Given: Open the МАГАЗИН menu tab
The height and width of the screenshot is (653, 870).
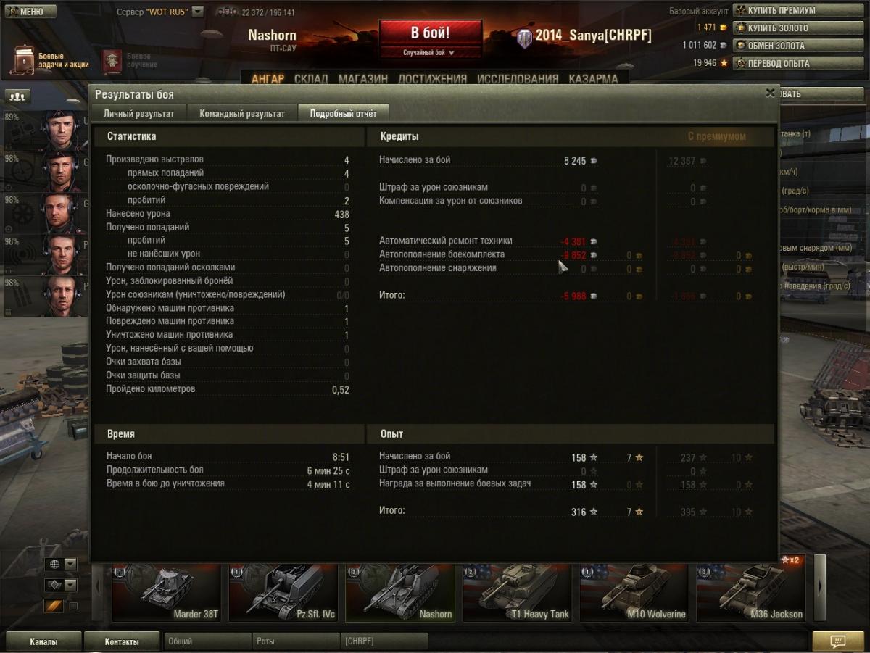Looking at the screenshot, I should pyautogui.click(x=363, y=79).
